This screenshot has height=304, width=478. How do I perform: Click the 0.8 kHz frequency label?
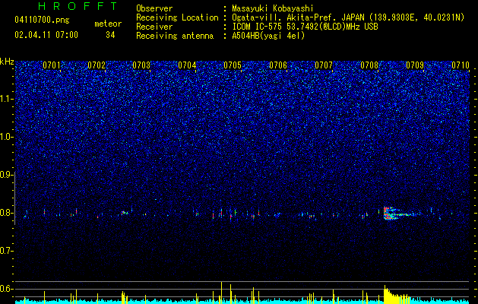[x=7, y=213]
